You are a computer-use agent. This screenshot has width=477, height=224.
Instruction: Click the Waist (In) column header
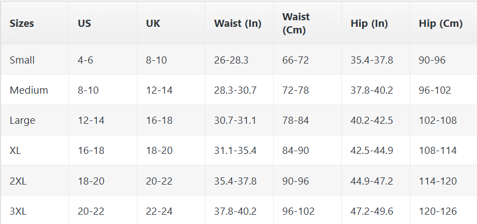click(x=238, y=24)
